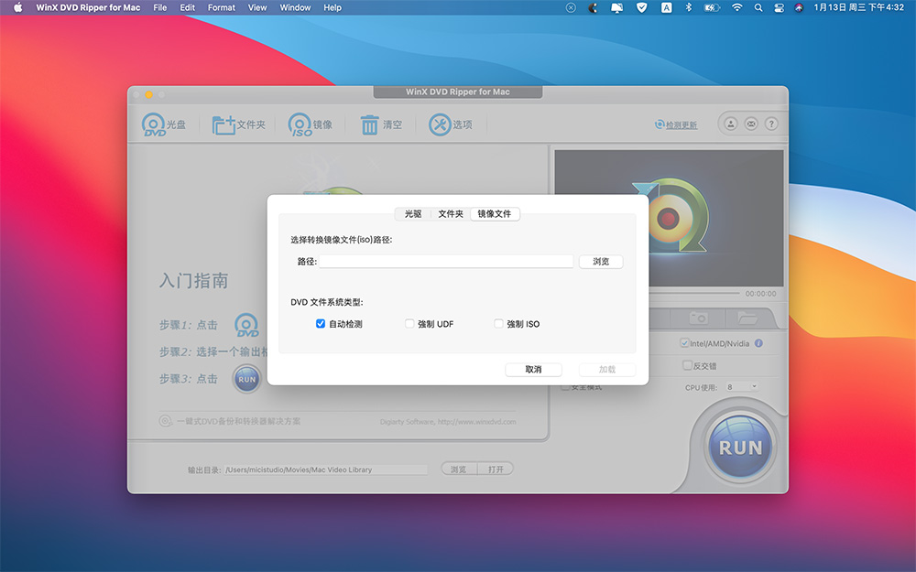Click the help question mark icon
916x572 pixels.
[x=771, y=124]
